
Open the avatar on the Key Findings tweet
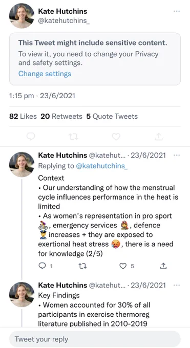[x=22, y=294]
